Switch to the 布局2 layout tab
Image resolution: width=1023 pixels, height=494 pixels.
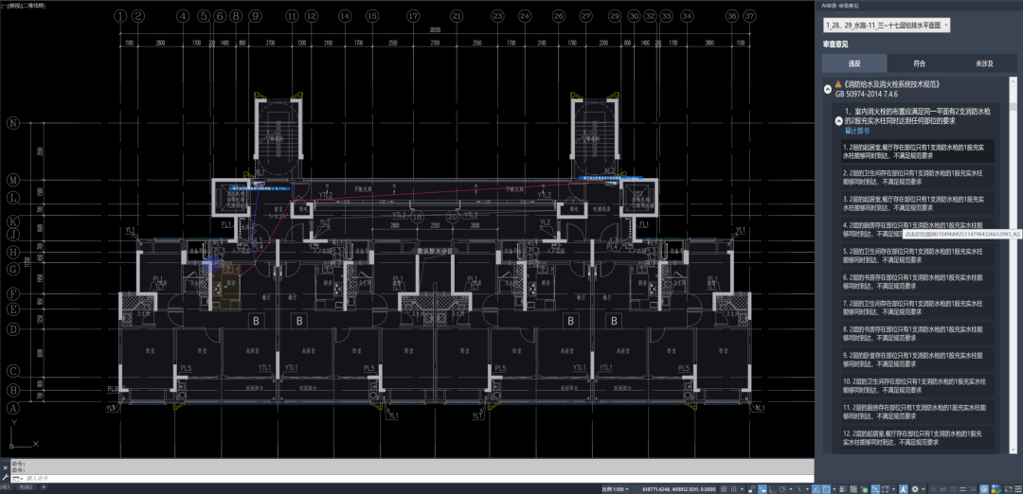click(x=28, y=487)
